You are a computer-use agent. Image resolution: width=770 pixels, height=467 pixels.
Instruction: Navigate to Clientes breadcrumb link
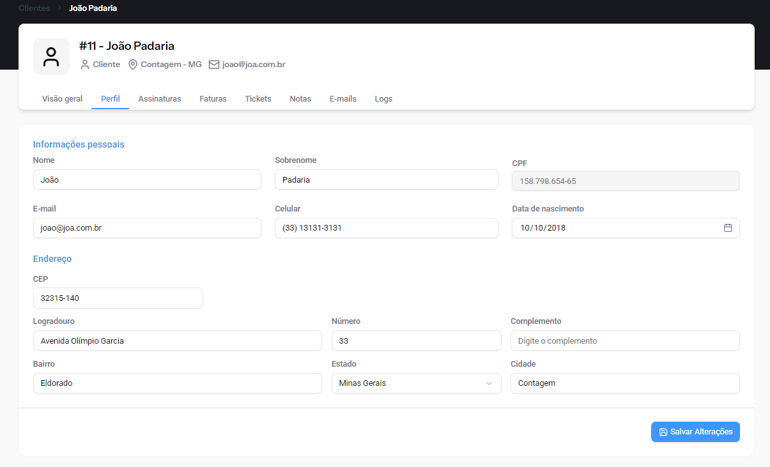[x=35, y=8]
